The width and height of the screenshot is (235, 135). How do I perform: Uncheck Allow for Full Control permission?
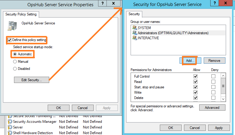tap(196, 76)
